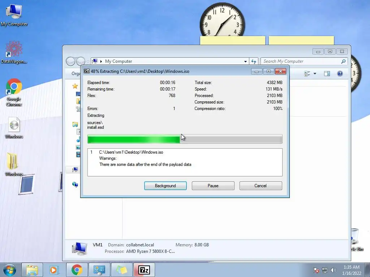Click the warning message in error list
The width and height of the screenshot is (370, 277).
(x=145, y=164)
